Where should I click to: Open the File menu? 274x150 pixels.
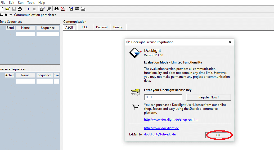[x=3, y=2]
